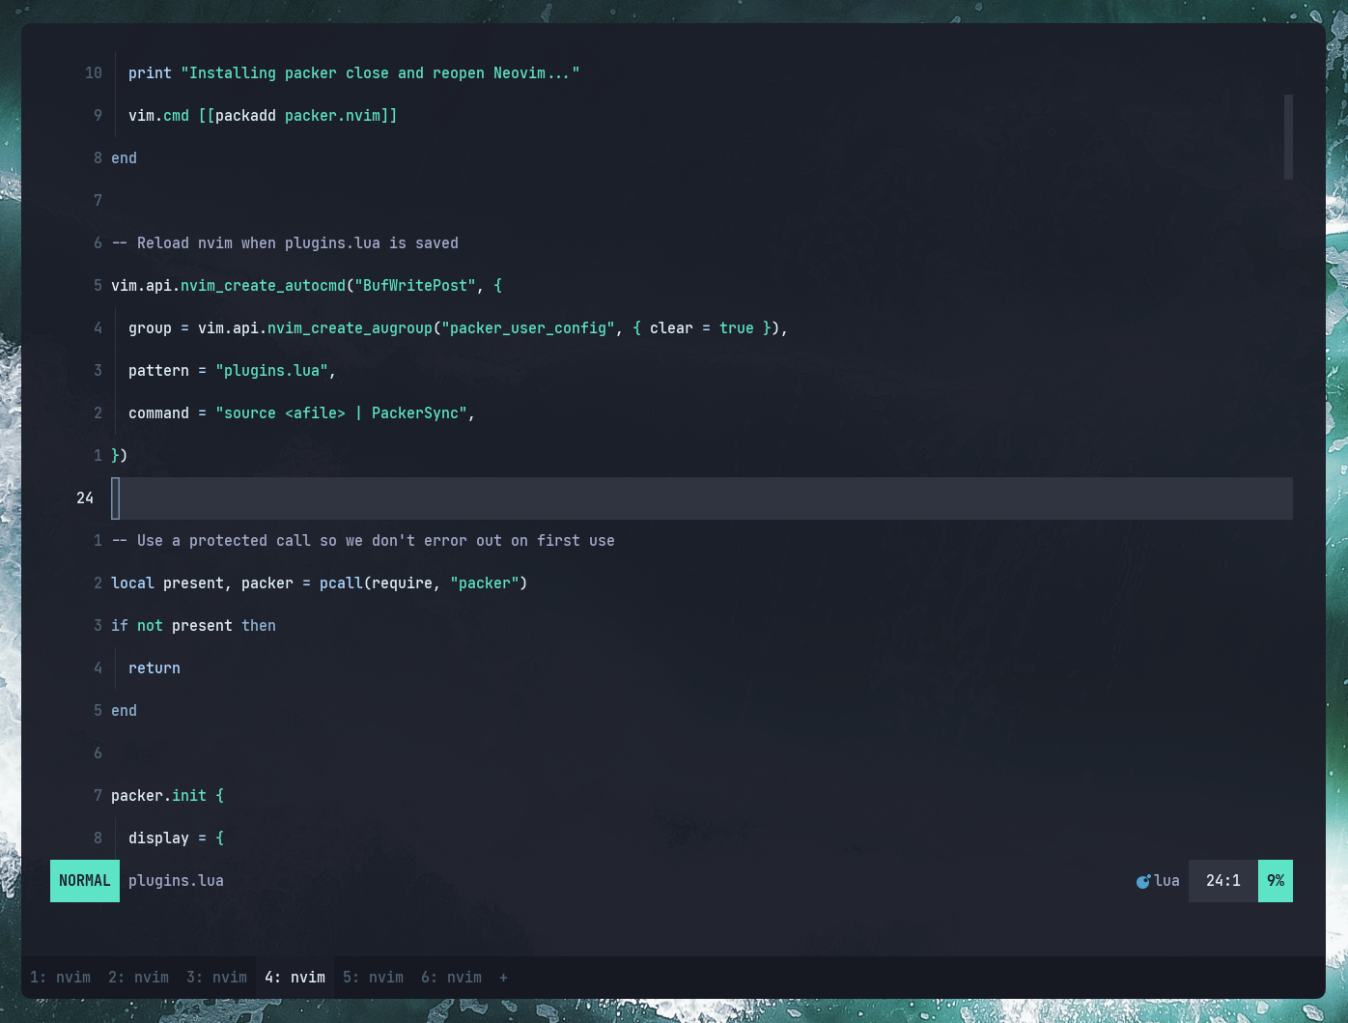Click the "plugins.lua" pattern string

(x=271, y=371)
